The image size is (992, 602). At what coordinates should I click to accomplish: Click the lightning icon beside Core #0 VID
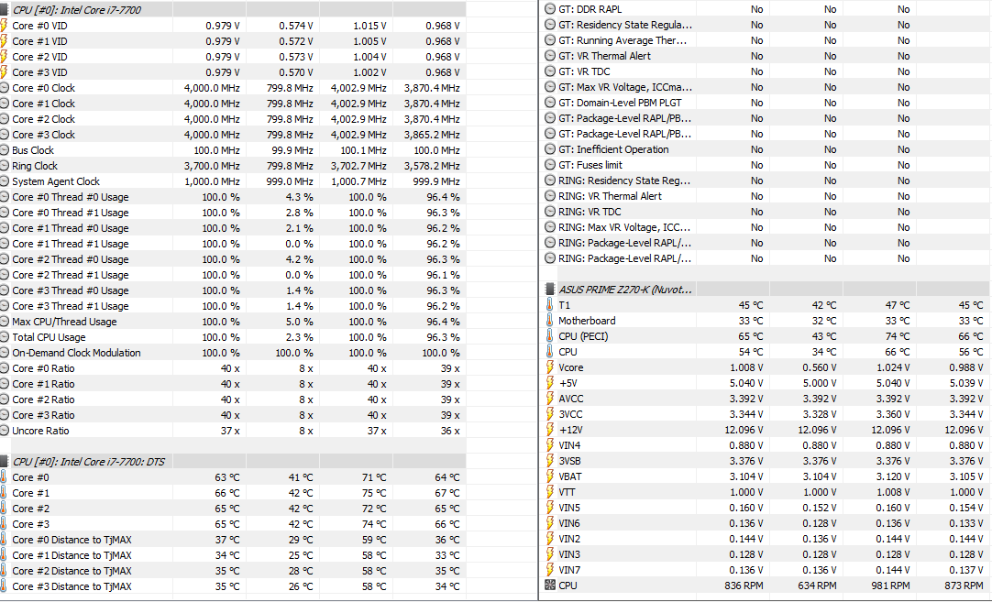tap(4, 26)
